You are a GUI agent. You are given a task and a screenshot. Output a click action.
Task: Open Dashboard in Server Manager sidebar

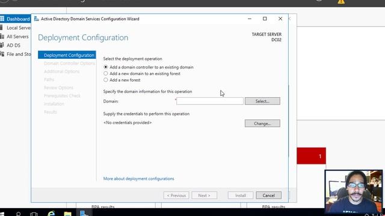click(15, 19)
